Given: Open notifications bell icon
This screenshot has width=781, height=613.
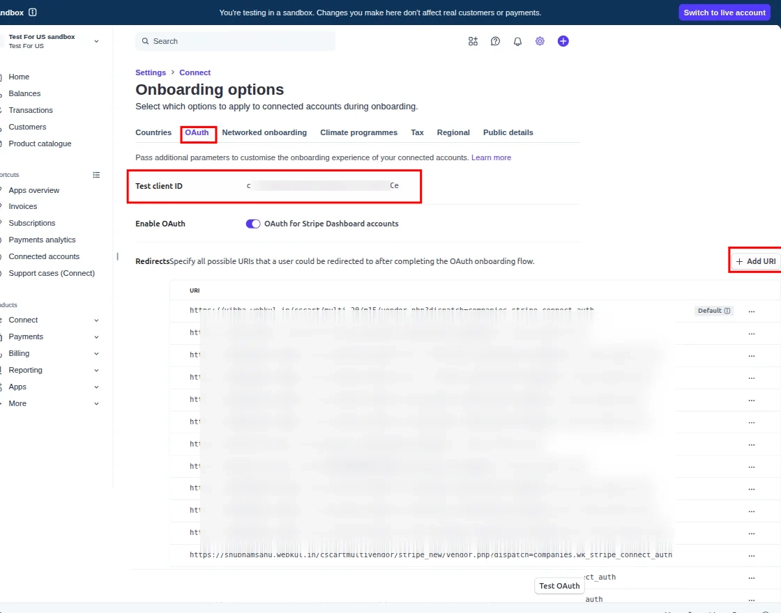Looking at the screenshot, I should tap(517, 41).
